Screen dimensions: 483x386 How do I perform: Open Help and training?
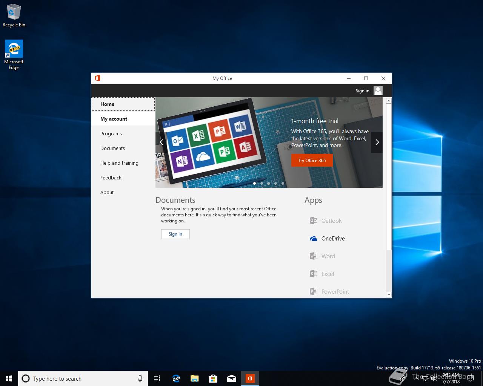[123, 163]
